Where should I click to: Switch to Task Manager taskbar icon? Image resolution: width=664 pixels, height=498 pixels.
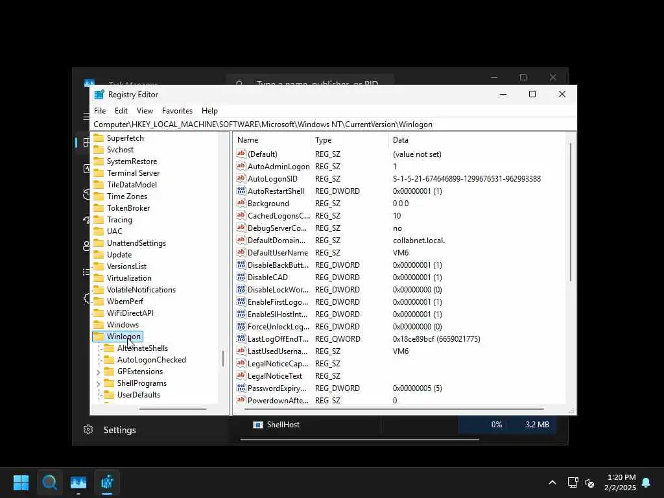[78, 482]
